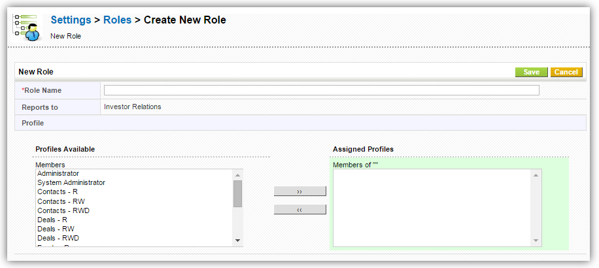
Task: Choose the Contacts - R profile
Action: 58,192
